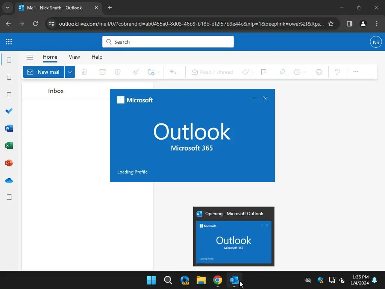385x289 pixels.
Task: Open the Chrome tab search dropdown
Action: pos(8,8)
